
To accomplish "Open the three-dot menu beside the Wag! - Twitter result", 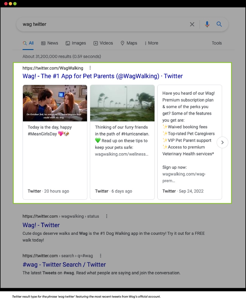I will (x=107, y=216).
